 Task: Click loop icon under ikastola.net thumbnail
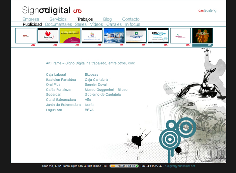pyautogui.click(x=99, y=45)
